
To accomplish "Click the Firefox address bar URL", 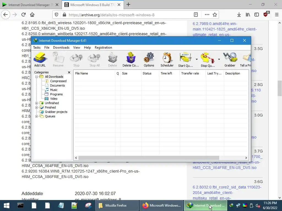I will [112, 15].
